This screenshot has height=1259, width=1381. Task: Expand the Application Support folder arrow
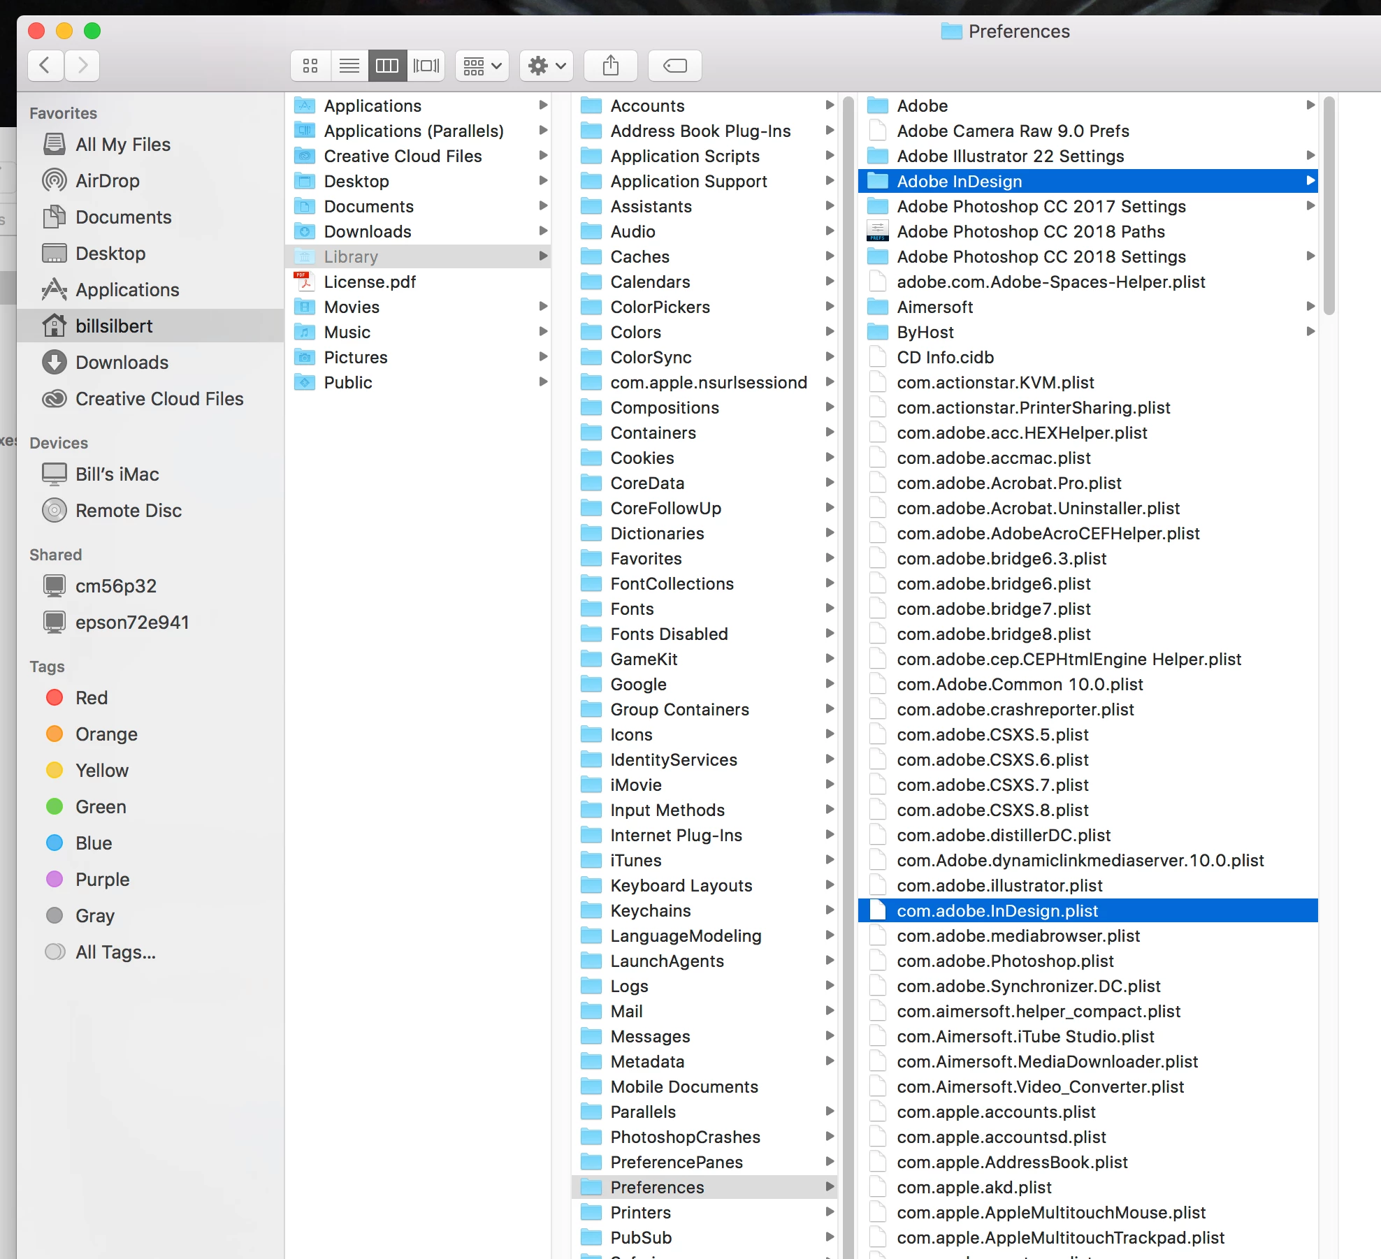coord(830,181)
